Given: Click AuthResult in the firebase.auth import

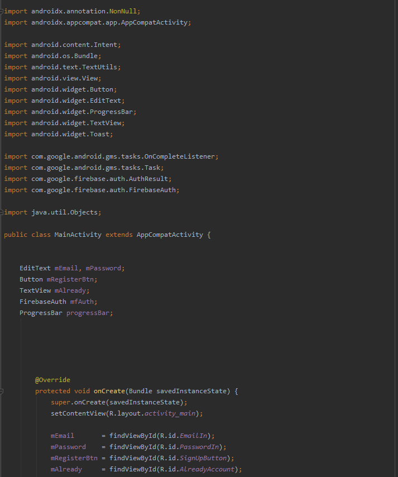Looking at the screenshot, I should click(148, 179).
